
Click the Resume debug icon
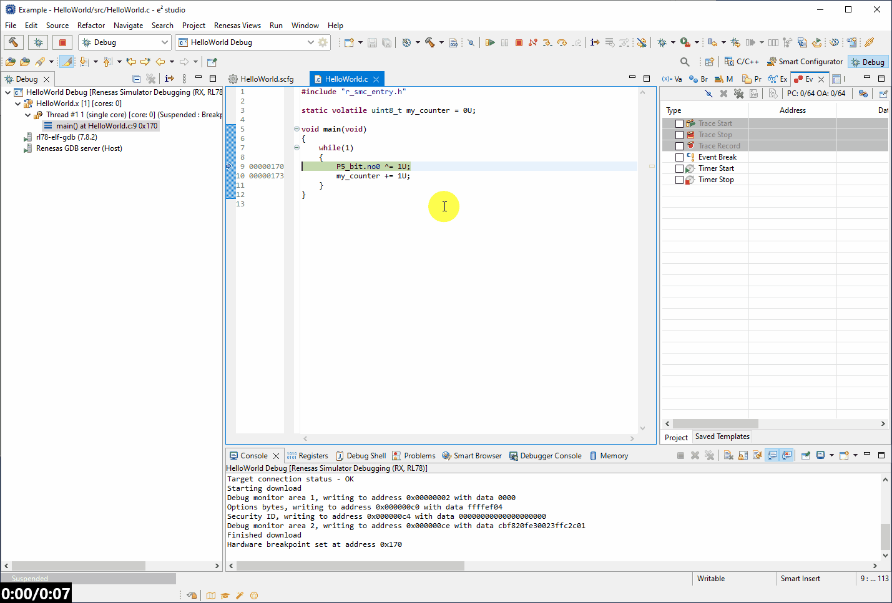491,42
